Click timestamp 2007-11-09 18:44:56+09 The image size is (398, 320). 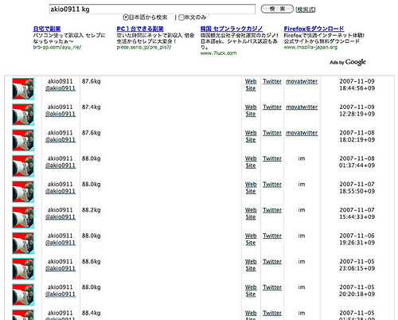click(357, 85)
